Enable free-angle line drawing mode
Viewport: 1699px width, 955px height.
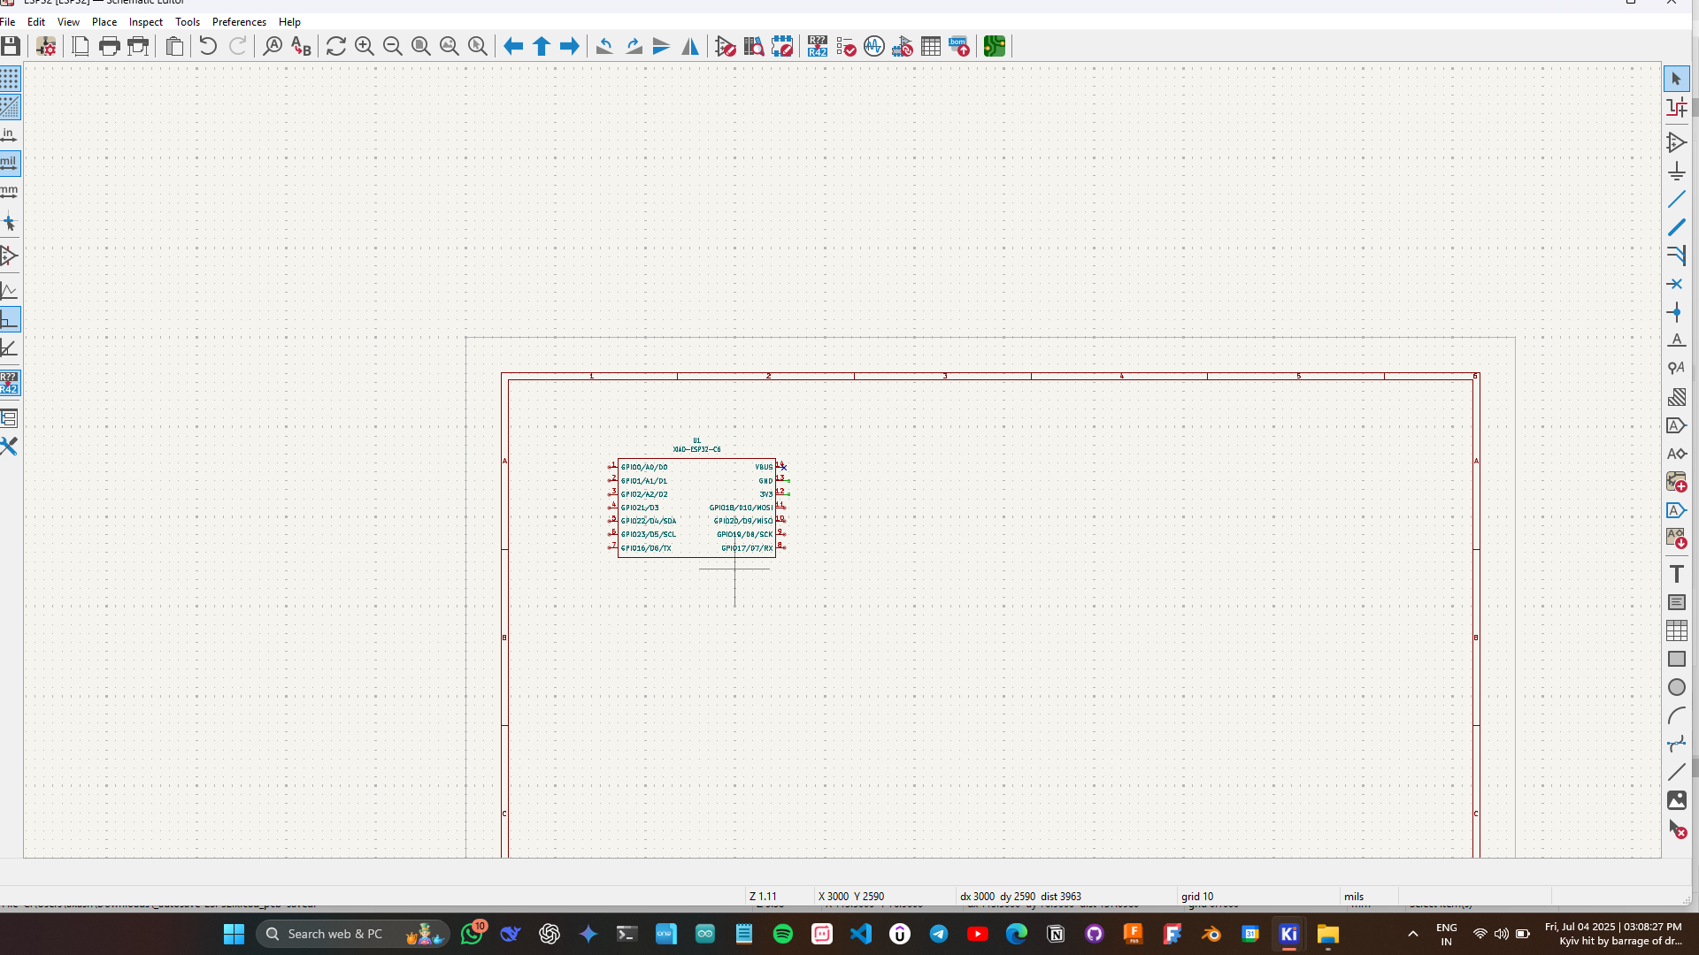coord(10,291)
